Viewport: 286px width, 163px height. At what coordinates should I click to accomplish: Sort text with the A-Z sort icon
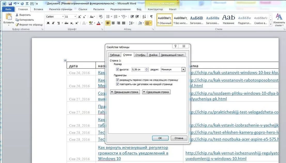[x=144, y=17]
